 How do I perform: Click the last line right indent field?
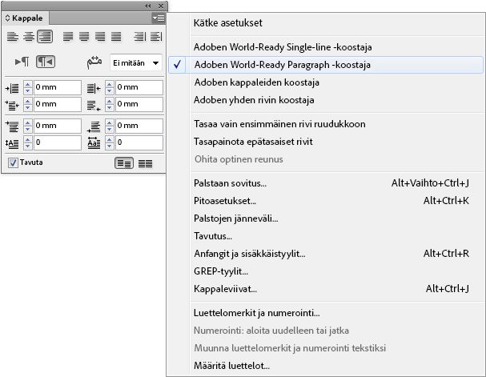point(139,104)
